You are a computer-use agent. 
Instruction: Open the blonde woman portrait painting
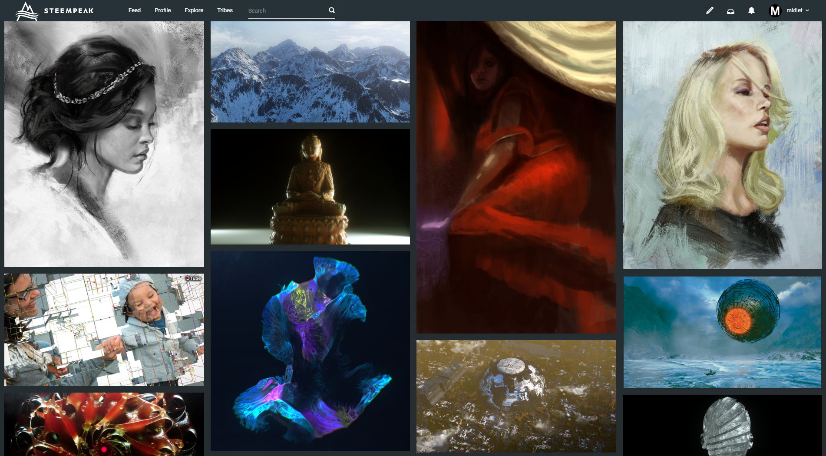click(722, 145)
